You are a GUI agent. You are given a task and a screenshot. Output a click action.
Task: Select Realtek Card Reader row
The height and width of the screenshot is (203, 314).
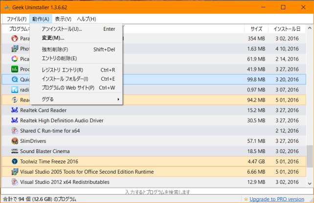point(154,110)
